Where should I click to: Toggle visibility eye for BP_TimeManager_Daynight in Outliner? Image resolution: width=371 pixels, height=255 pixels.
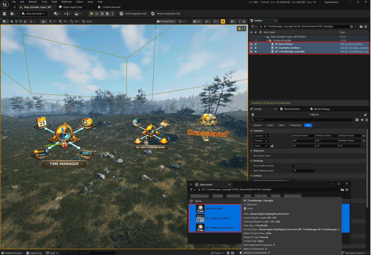251,51
